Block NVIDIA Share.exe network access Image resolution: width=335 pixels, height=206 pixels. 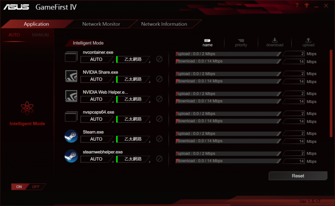159,79
